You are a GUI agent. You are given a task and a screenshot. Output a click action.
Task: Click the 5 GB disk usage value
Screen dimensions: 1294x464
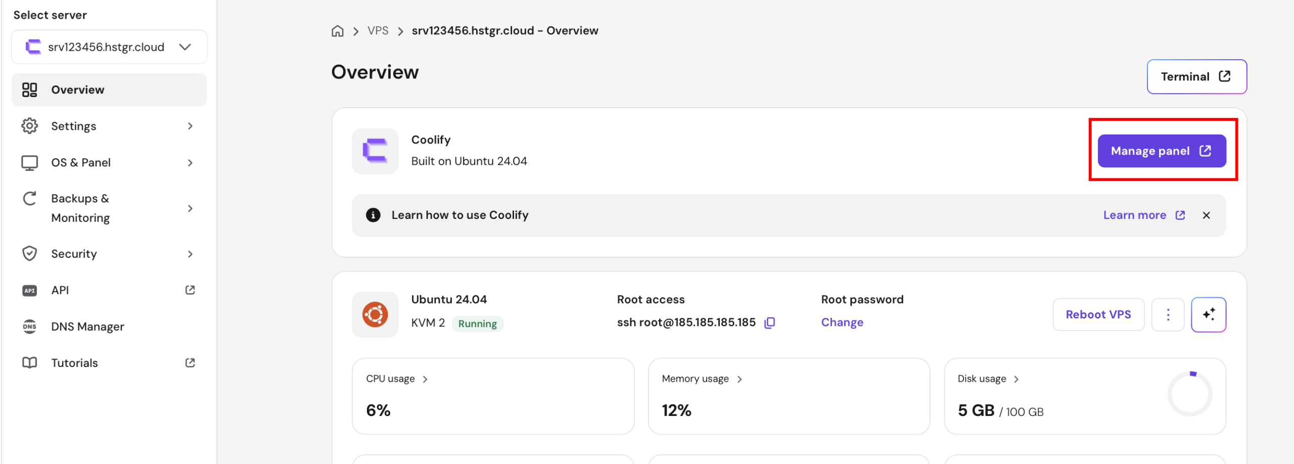click(x=976, y=410)
